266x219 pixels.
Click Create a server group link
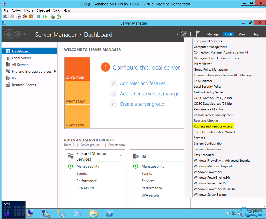click(142, 104)
